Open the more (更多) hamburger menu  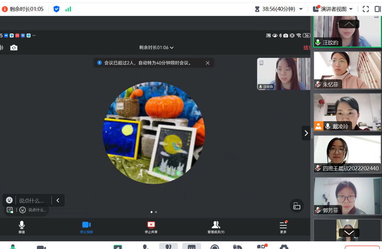(283, 225)
